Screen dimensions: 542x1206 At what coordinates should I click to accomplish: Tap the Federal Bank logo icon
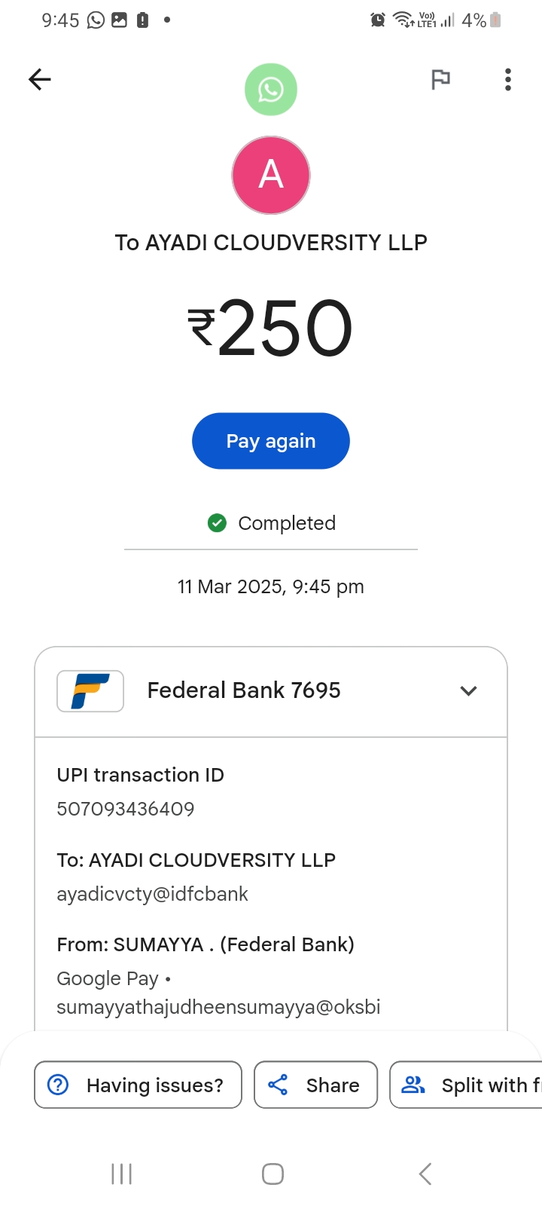pos(90,690)
